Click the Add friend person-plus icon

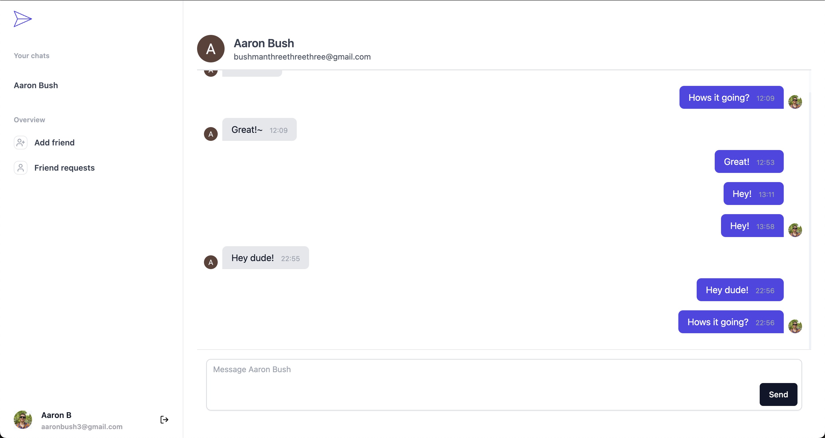click(x=21, y=143)
